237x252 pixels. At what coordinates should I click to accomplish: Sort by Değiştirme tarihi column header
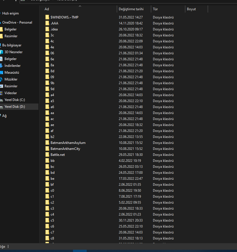click(131, 9)
